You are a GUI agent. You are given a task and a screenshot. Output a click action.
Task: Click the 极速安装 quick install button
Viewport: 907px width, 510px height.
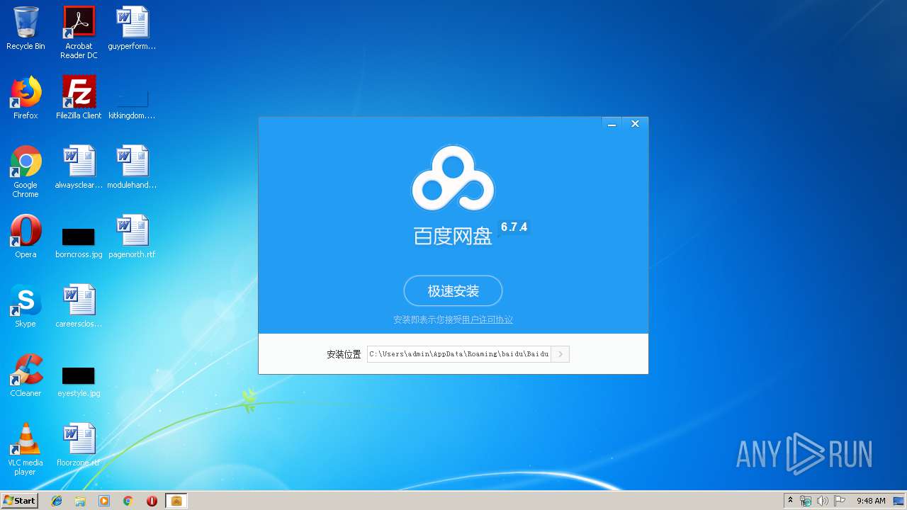tap(453, 291)
